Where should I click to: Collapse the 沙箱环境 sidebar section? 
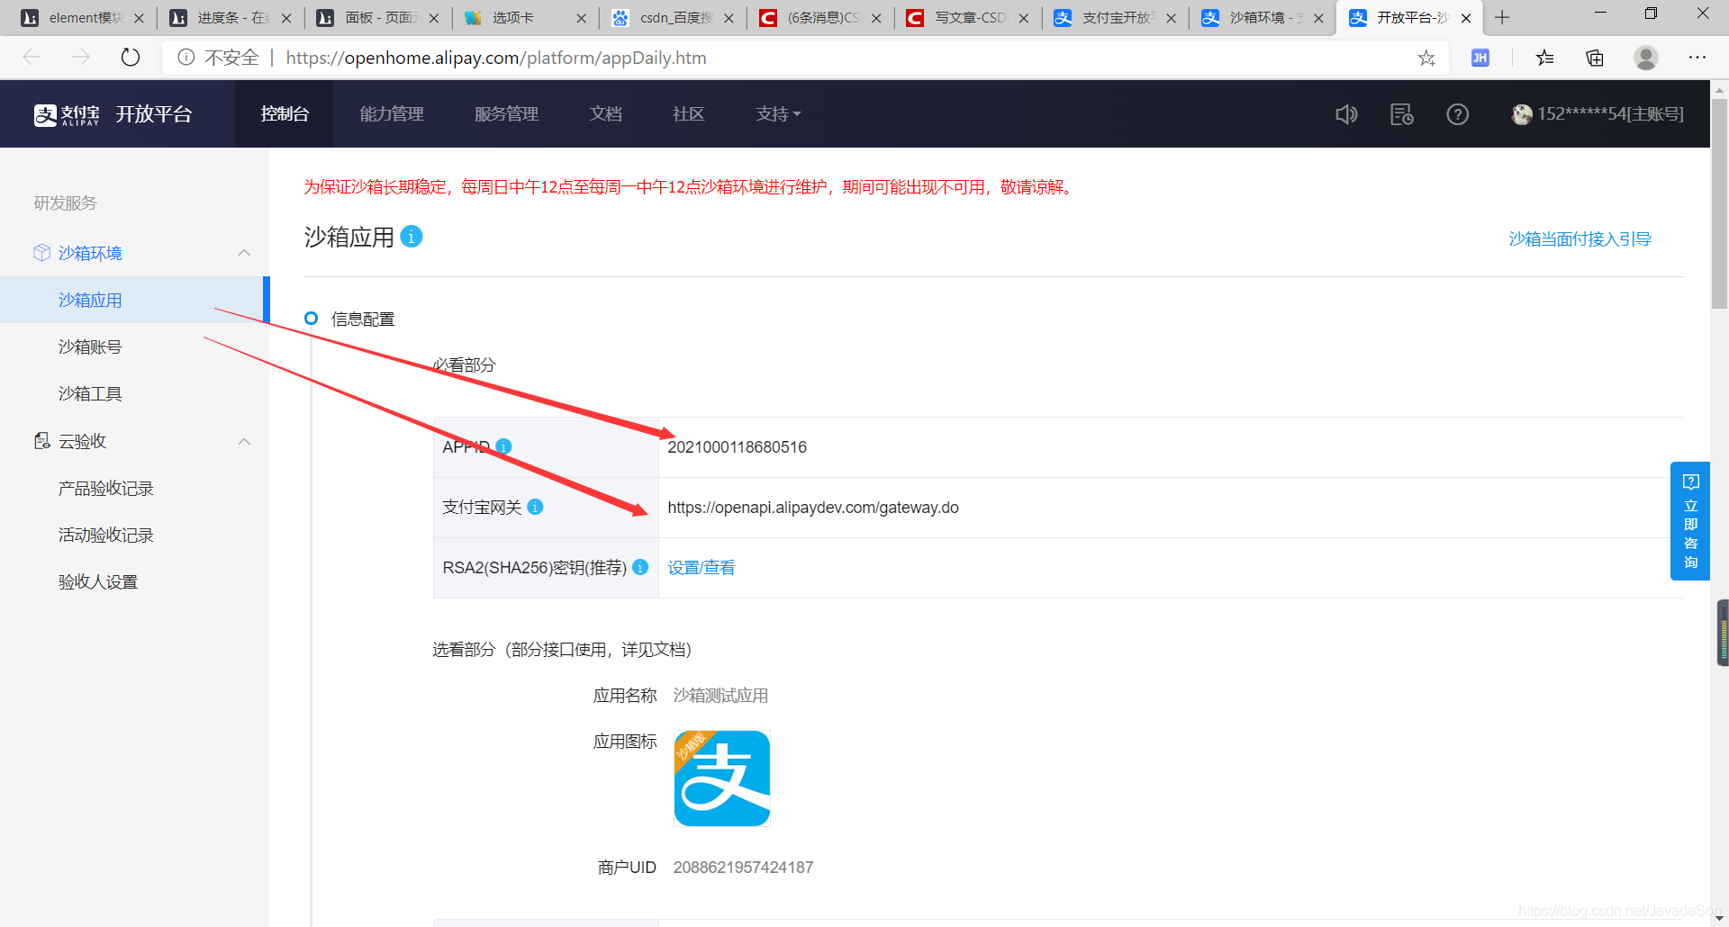244,253
